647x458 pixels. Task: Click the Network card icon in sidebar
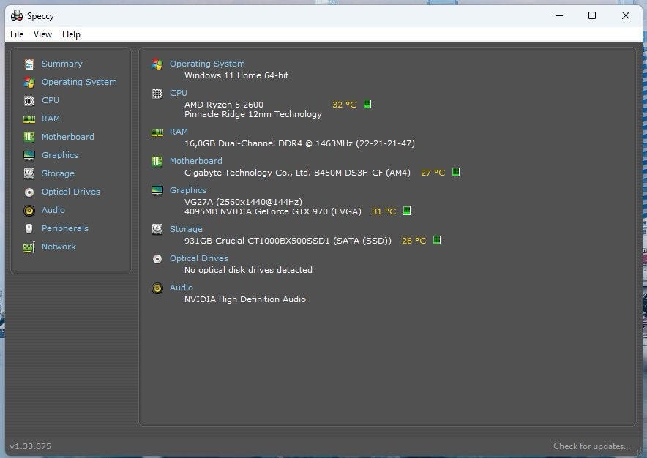pos(29,247)
